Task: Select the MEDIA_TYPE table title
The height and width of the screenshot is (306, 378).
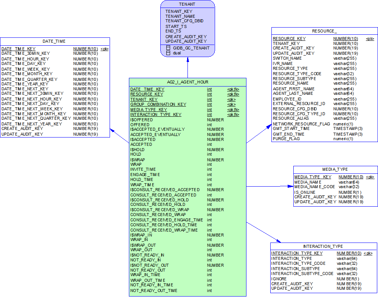Action: click(335, 169)
